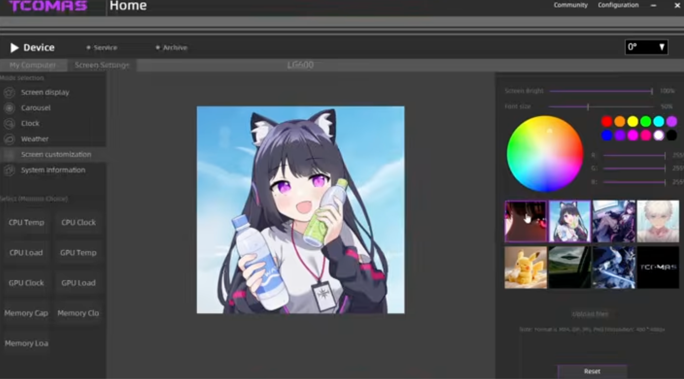
Task: Pick a hue on the color wheel
Action: [545, 154]
